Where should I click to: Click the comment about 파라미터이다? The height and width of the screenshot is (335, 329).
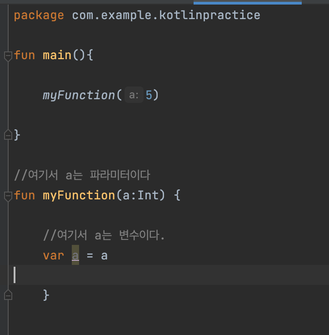(82, 175)
